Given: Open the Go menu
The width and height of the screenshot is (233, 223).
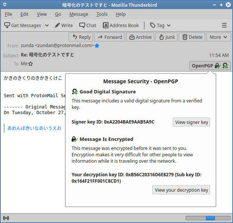Looking at the screenshot, I should [58, 14].
